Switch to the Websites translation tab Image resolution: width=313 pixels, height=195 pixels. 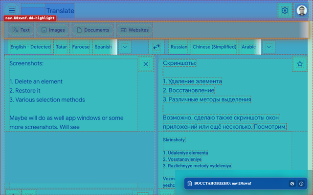pyautogui.click(x=134, y=30)
